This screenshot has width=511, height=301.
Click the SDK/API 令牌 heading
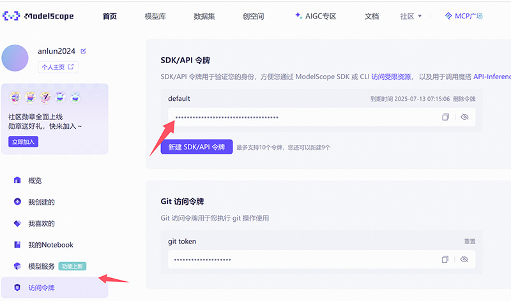(185, 60)
